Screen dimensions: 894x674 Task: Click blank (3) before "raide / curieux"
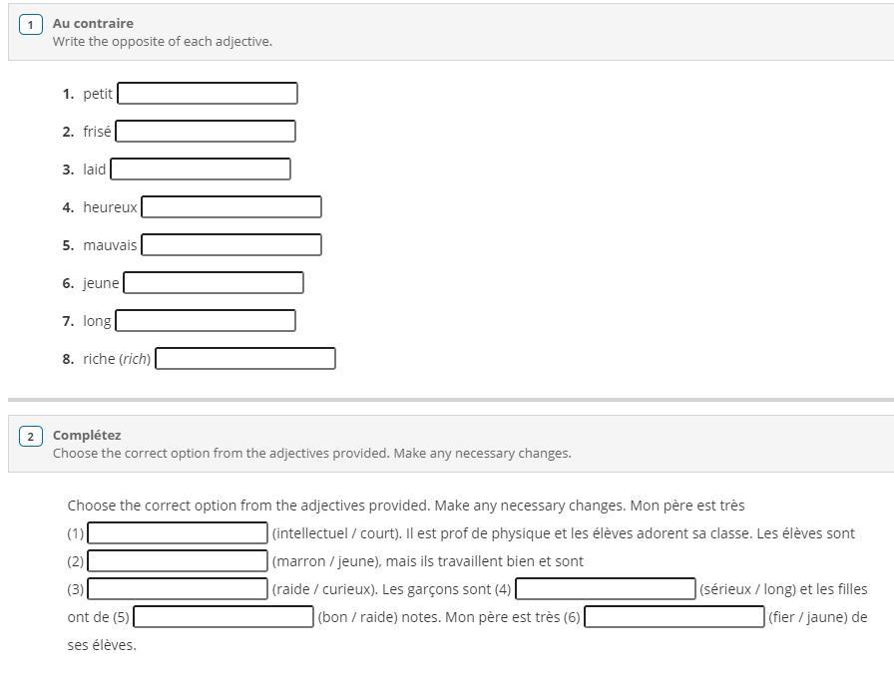pyautogui.click(x=179, y=589)
